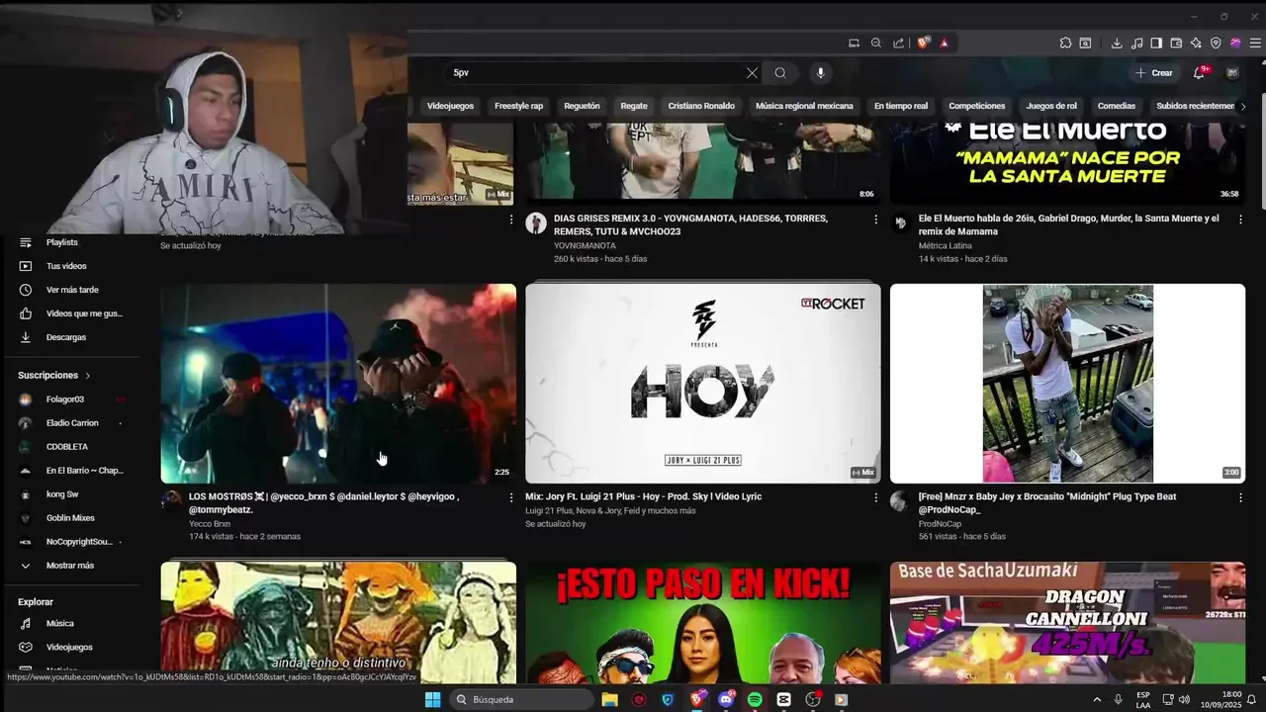The image size is (1266, 712).
Task: Clear the YouTube search box with the X
Action: coord(752,73)
